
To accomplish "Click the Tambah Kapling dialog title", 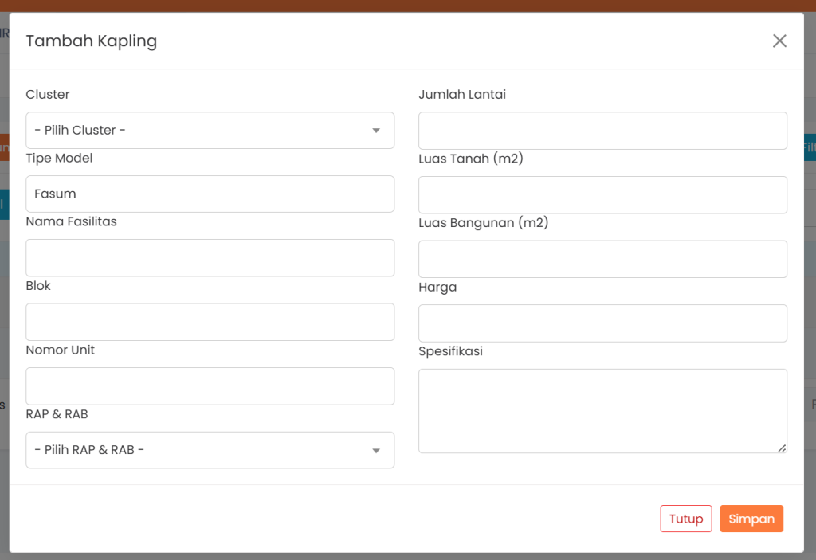I will pos(92,41).
